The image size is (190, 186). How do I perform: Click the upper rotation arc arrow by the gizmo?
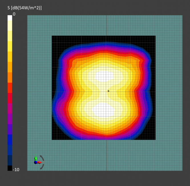(x=42, y=158)
